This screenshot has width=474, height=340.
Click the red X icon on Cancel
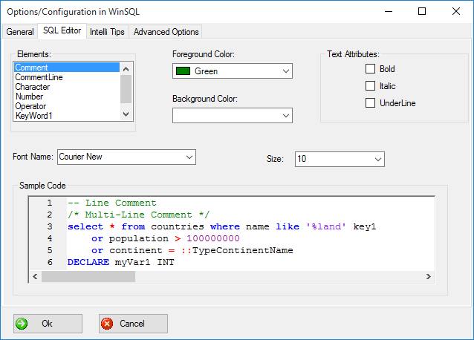click(107, 324)
